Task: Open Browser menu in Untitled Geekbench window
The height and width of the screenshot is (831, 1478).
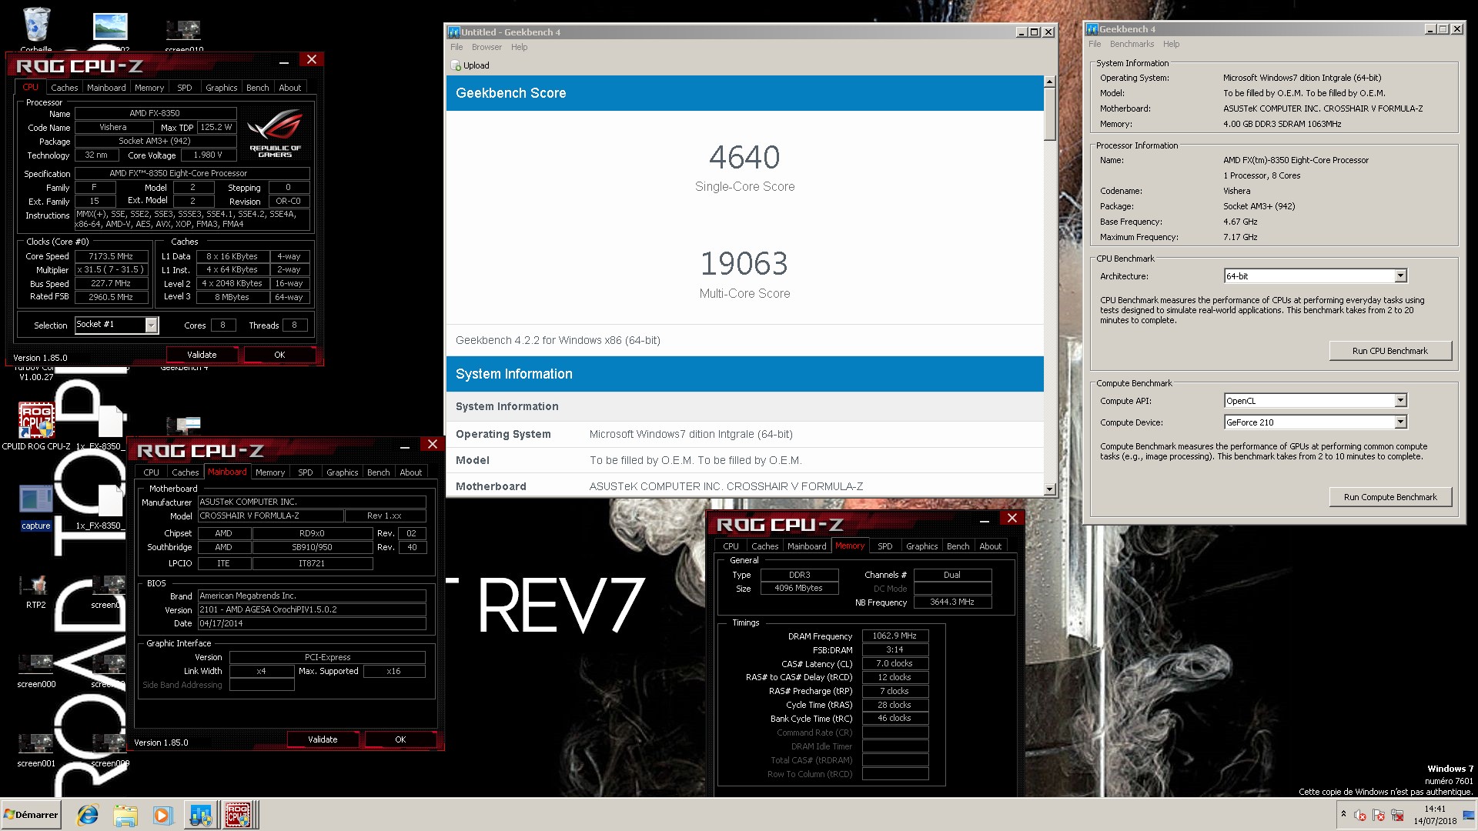Action: 487,47
